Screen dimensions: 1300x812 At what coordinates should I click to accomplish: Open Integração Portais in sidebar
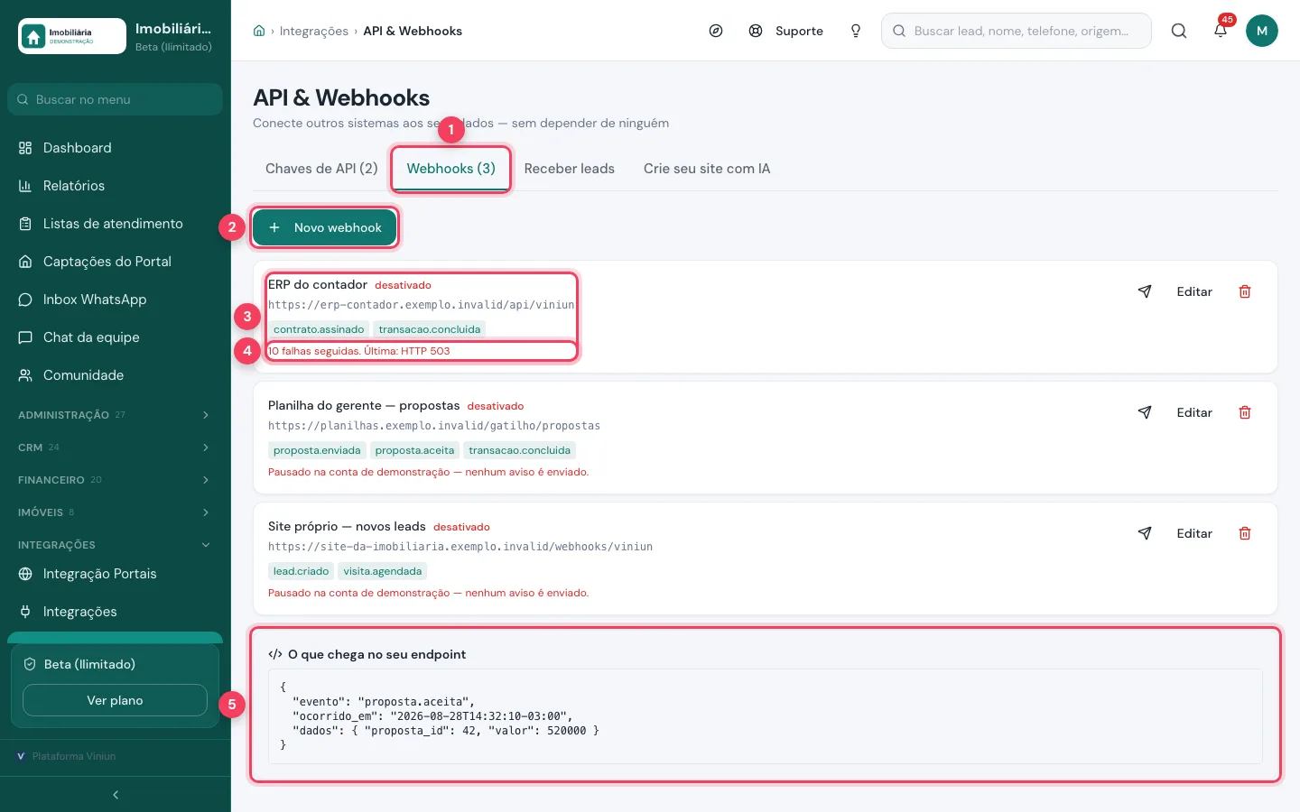tap(115, 574)
